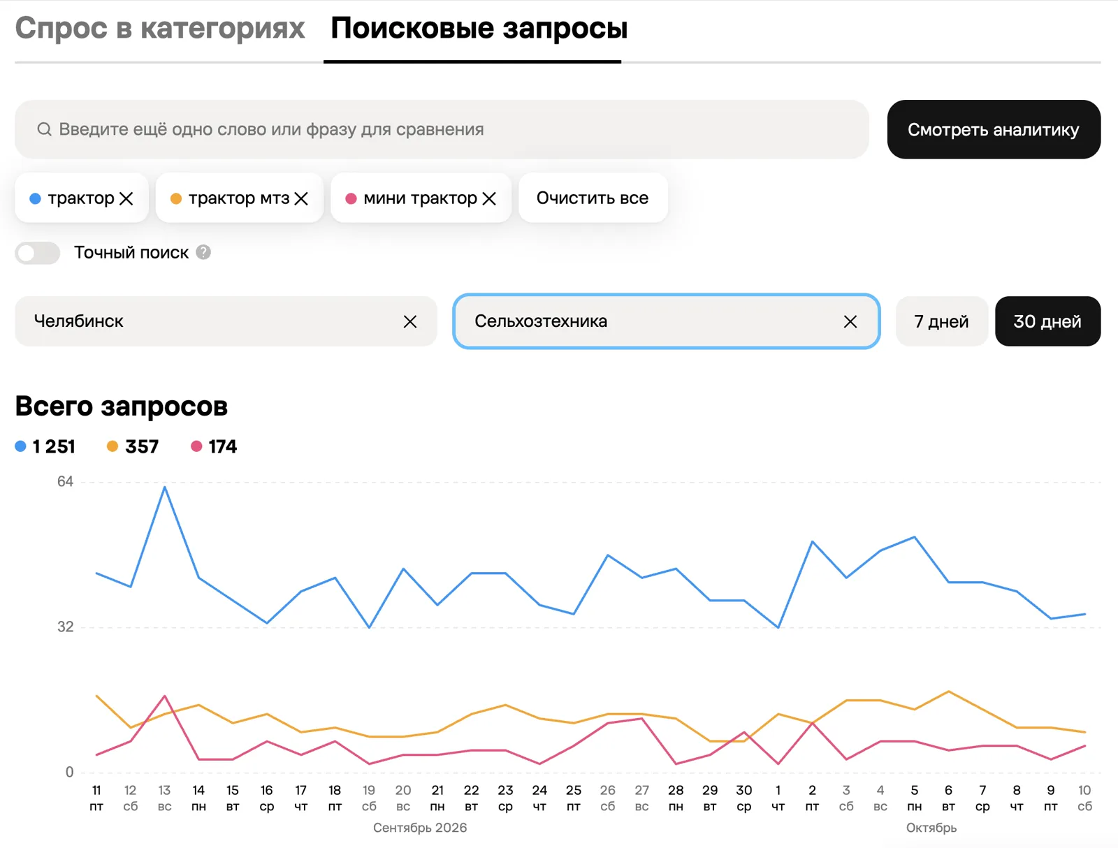
Task: Clear the Сельхозтехника category field
Action: [x=850, y=321]
